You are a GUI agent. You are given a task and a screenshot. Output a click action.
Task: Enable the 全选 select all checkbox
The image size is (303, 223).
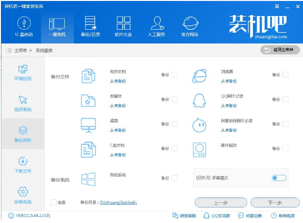point(53,202)
